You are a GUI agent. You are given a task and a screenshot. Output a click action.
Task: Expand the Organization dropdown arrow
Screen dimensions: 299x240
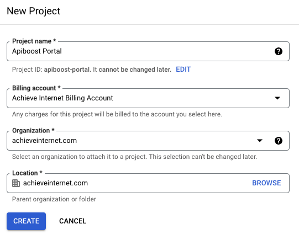tap(260, 141)
